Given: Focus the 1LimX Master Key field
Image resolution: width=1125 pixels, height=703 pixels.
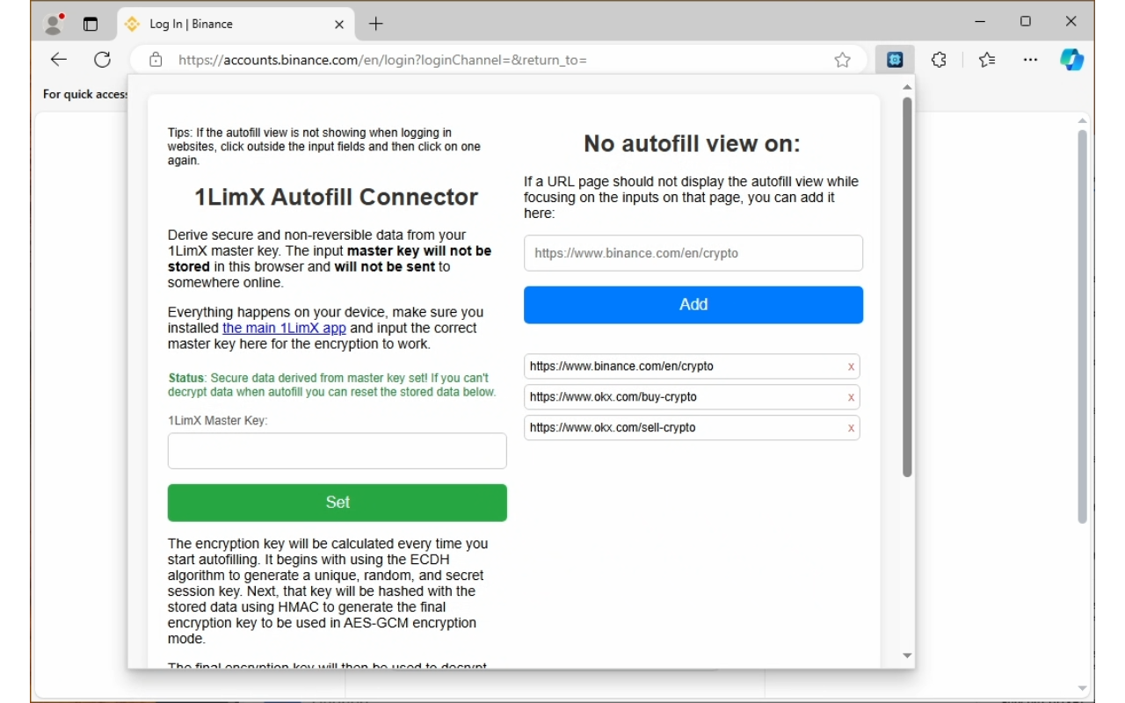Looking at the screenshot, I should tap(337, 451).
